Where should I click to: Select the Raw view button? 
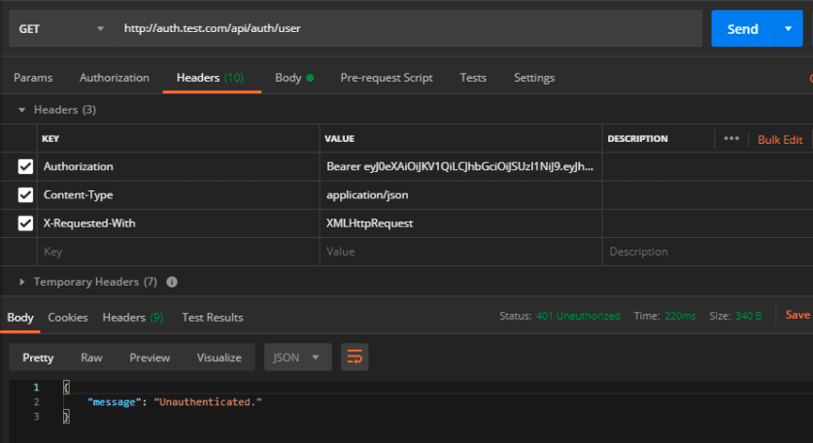pos(91,358)
